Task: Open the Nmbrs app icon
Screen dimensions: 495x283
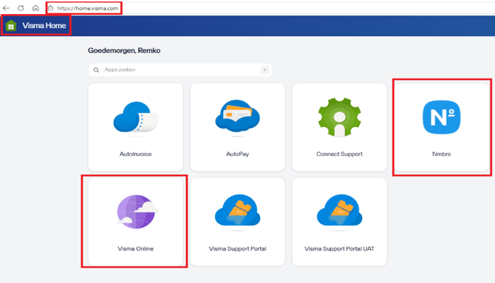Action: pyautogui.click(x=441, y=117)
